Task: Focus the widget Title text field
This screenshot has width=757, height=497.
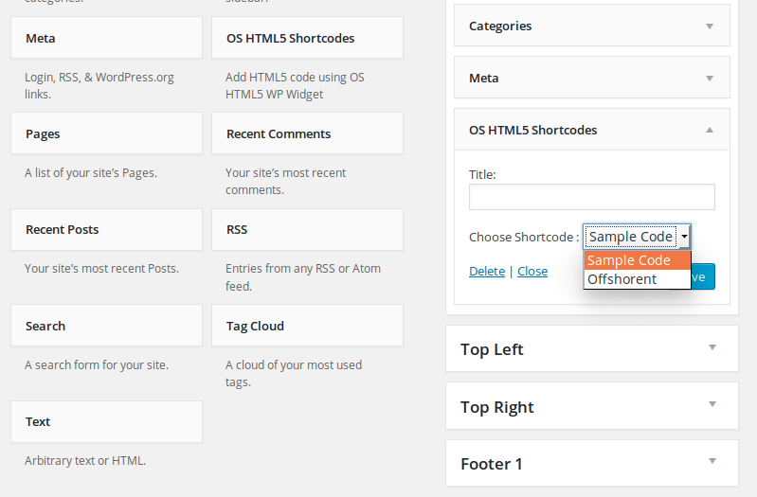Action: tap(591, 197)
